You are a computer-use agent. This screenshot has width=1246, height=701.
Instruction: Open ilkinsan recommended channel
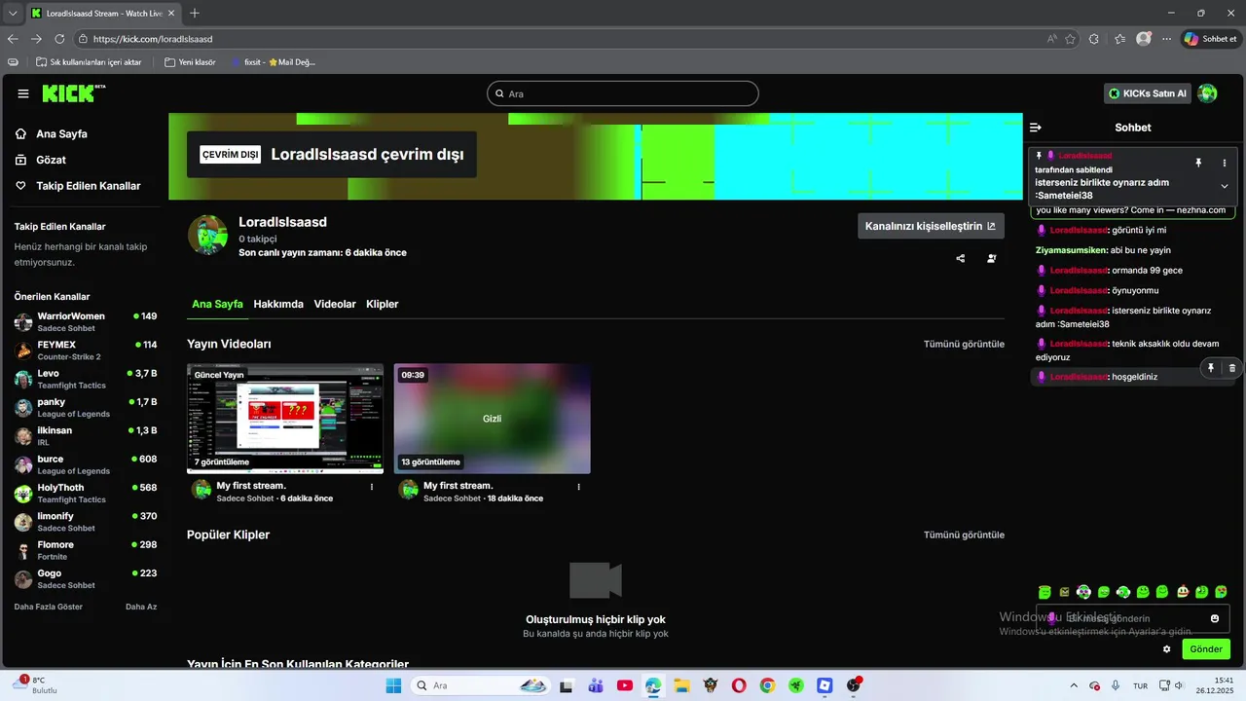click(86, 436)
